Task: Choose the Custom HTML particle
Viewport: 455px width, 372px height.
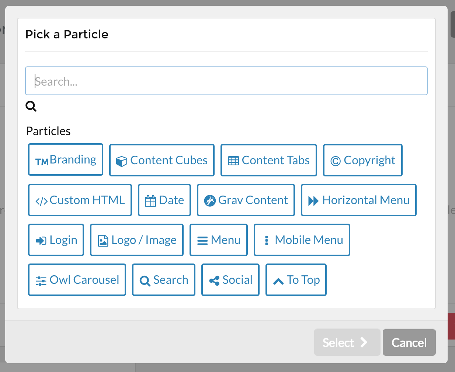Action: tap(80, 200)
